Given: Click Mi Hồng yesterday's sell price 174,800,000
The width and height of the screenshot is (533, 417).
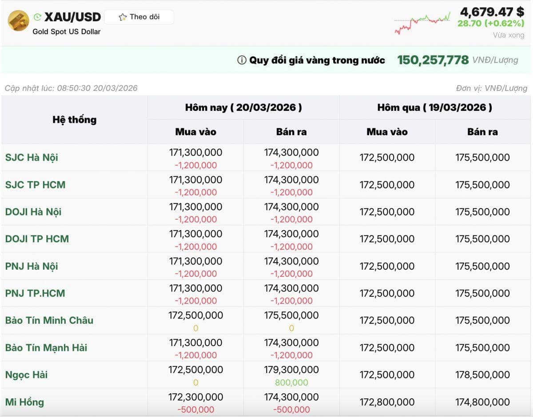Looking at the screenshot, I should [483, 402].
